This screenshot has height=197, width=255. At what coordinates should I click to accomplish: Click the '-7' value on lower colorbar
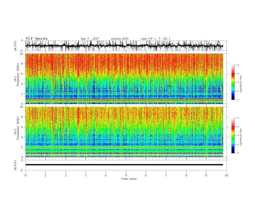coord(237,153)
